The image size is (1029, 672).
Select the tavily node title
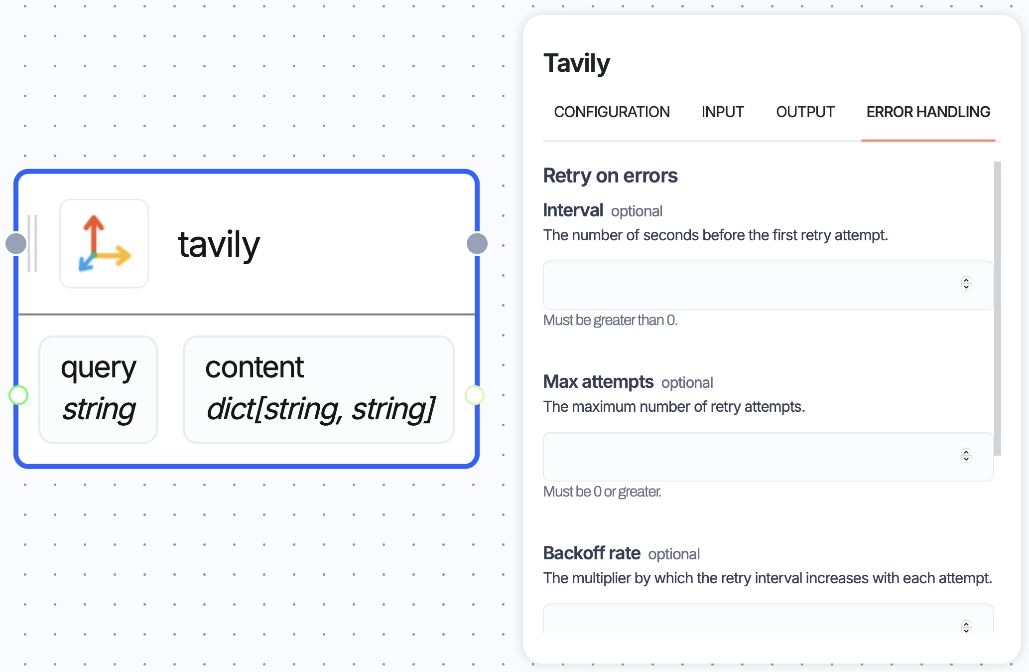[219, 245]
